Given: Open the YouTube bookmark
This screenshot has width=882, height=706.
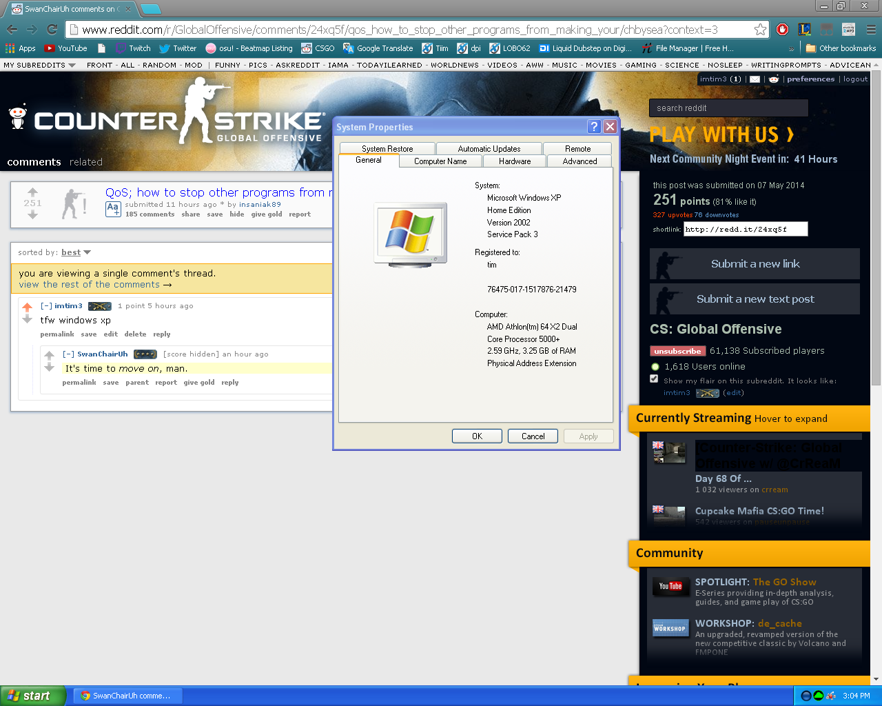Looking at the screenshot, I should [65, 48].
